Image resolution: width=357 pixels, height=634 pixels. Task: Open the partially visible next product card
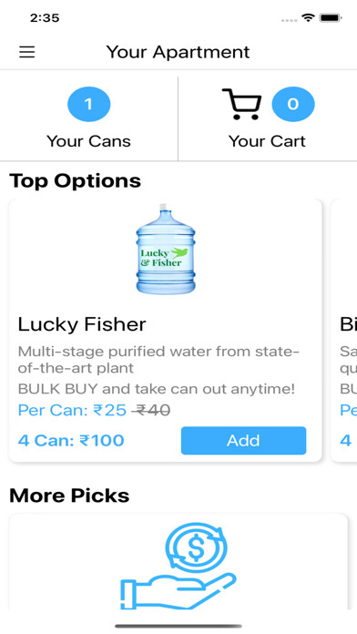tap(344, 331)
